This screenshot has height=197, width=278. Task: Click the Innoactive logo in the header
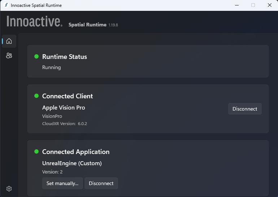pyautogui.click(x=34, y=22)
